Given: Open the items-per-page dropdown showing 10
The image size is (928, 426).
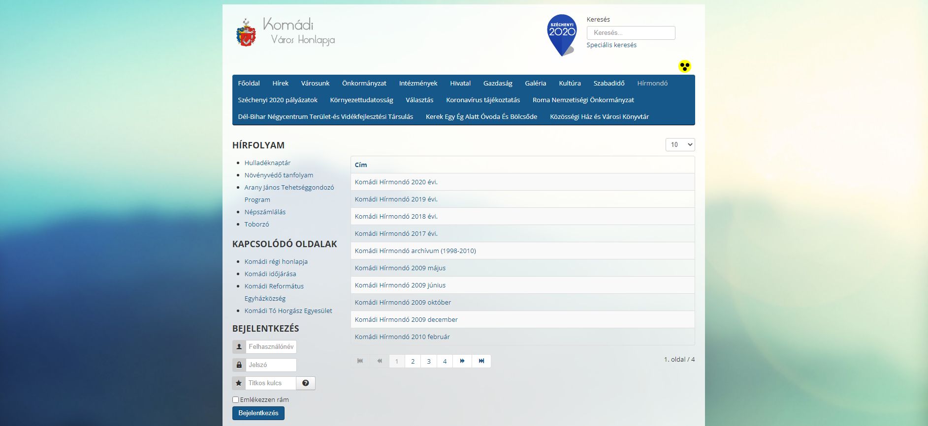Looking at the screenshot, I should pyautogui.click(x=680, y=144).
